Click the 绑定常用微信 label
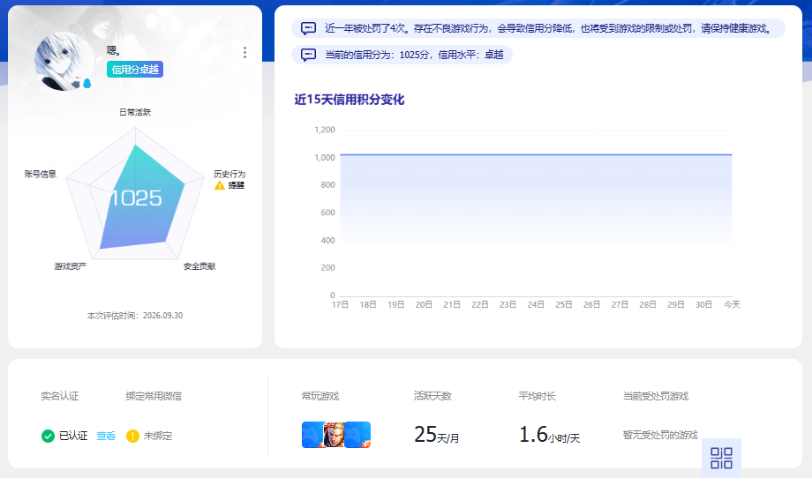This screenshot has height=478, width=812. pos(154,396)
